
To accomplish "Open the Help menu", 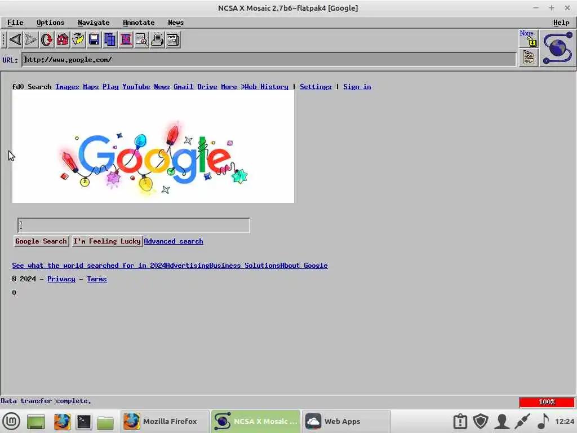I will [x=561, y=23].
